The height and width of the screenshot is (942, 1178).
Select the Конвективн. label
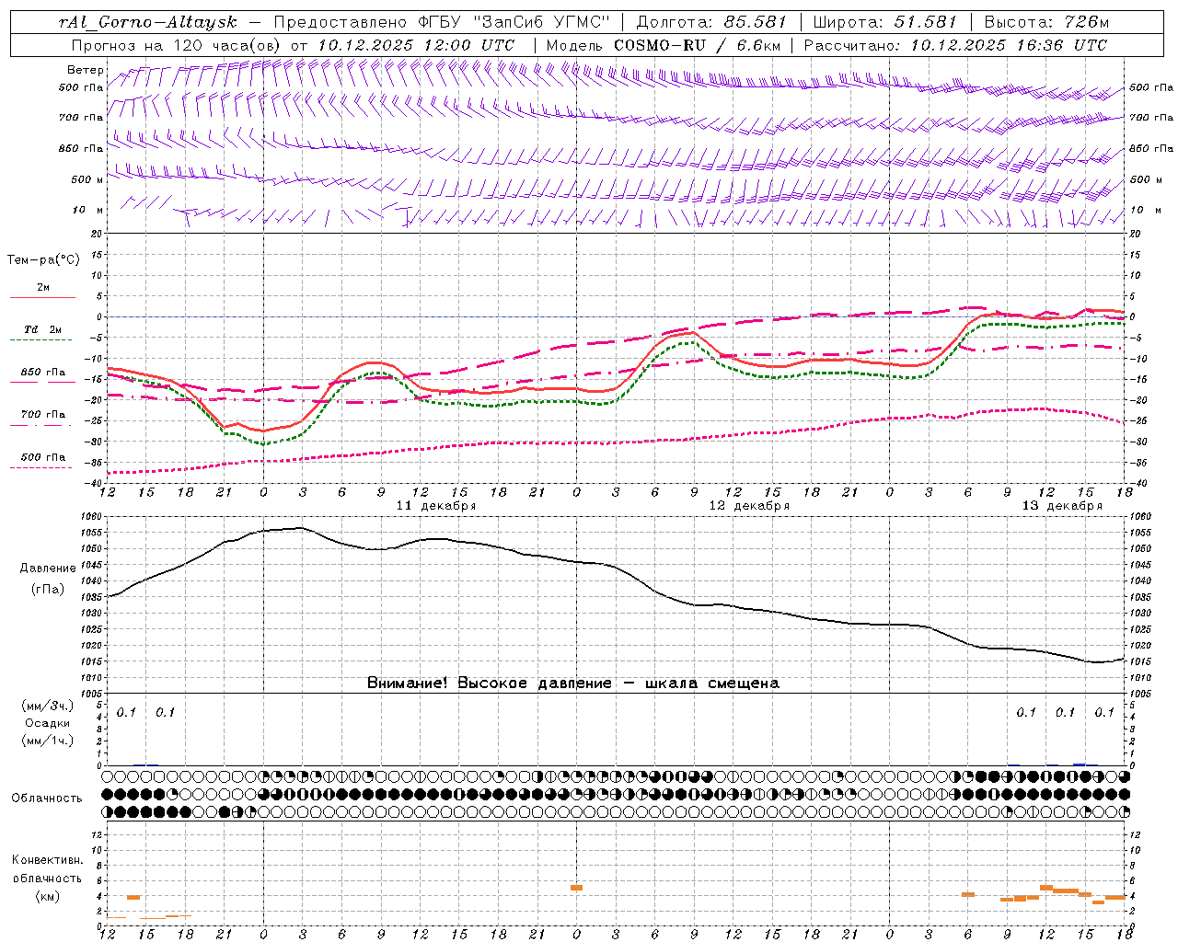pyautogui.click(x=47, y=860)
